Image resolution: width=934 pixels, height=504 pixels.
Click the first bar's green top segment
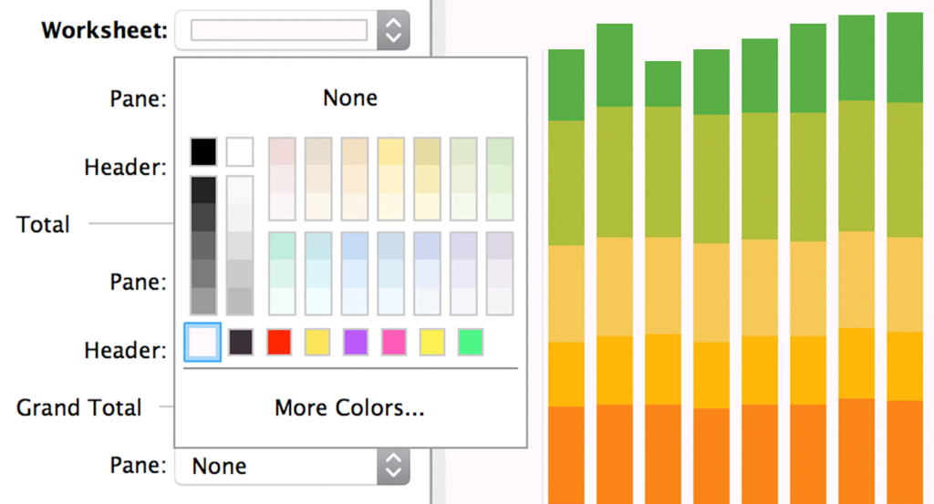click(566, 84)
